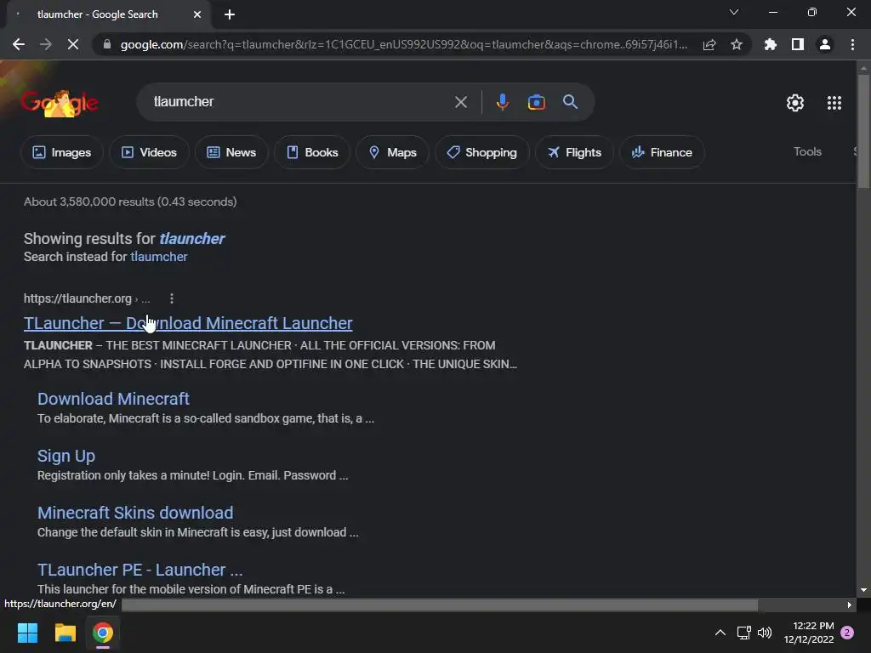Search by voice microphone

pos(502,102)
